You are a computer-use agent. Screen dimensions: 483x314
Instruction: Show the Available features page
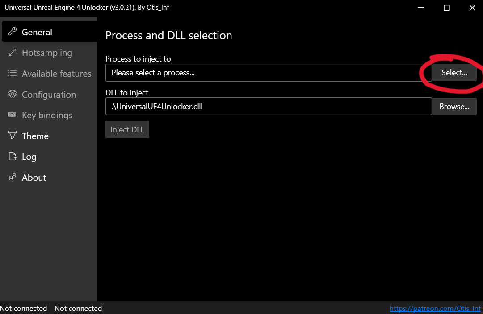coord(56,74)
